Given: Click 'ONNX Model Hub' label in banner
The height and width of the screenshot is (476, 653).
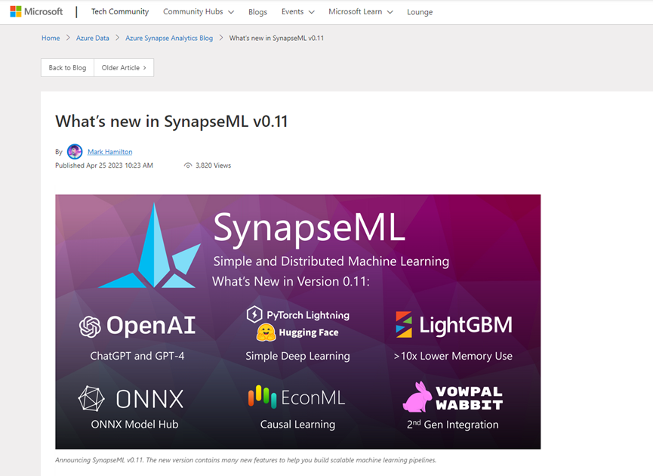Looking at the screenshot, I should (134, 425).
